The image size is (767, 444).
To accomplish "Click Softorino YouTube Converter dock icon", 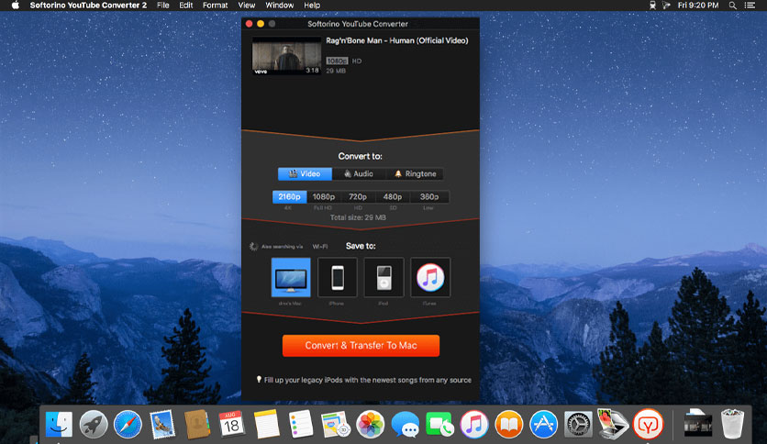I will click(x=648, y=424).
